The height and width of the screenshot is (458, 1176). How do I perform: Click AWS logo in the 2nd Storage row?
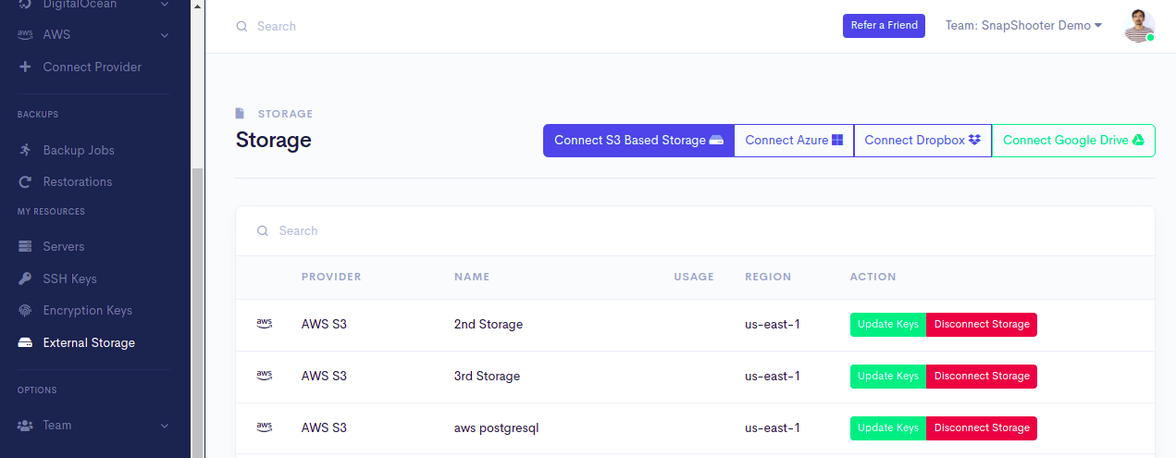click(x=264, y=324)
